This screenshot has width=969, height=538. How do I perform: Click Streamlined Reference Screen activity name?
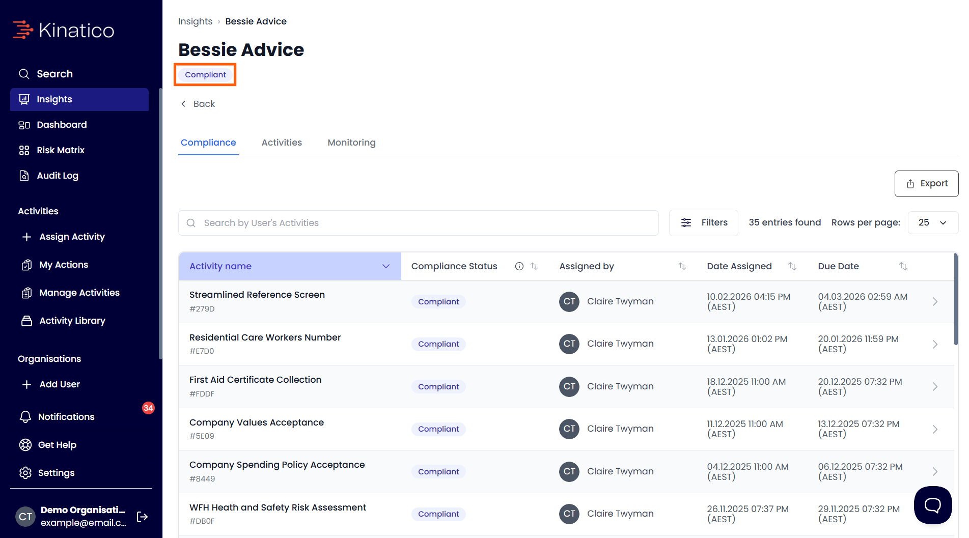(x=257, y=295)
